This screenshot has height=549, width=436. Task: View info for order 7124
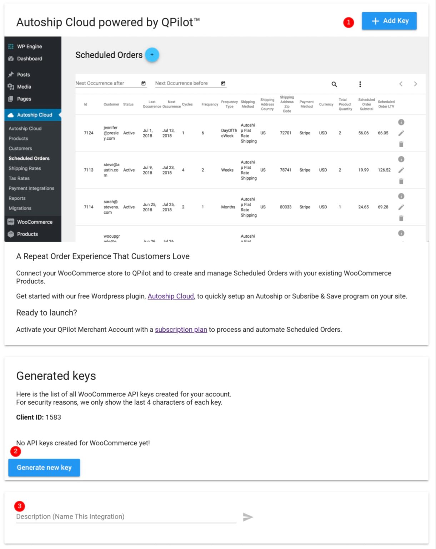coord(401,122)
